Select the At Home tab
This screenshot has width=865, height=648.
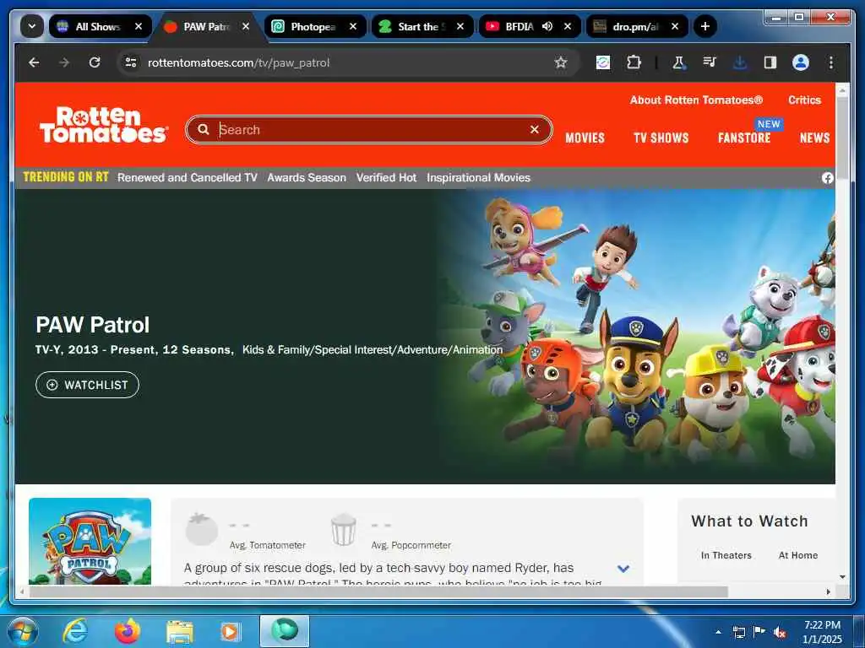click(x=797, y=555)
